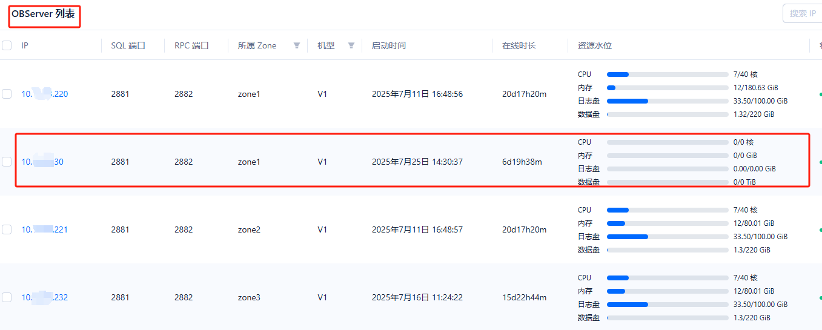Click the OBServer 列表 title

coord(44,14)
